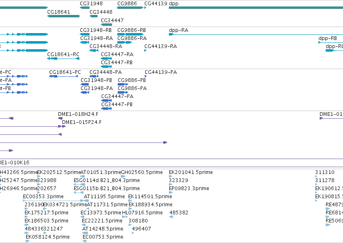Select the GH02560.5prime EST label
The width and height of the screenshot is (343, 243).
coord(142,172)
